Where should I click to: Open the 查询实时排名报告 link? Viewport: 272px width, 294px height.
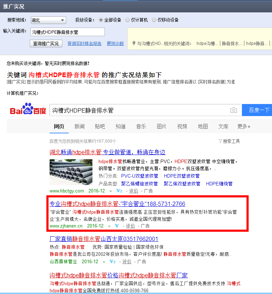tap(85, 44)
